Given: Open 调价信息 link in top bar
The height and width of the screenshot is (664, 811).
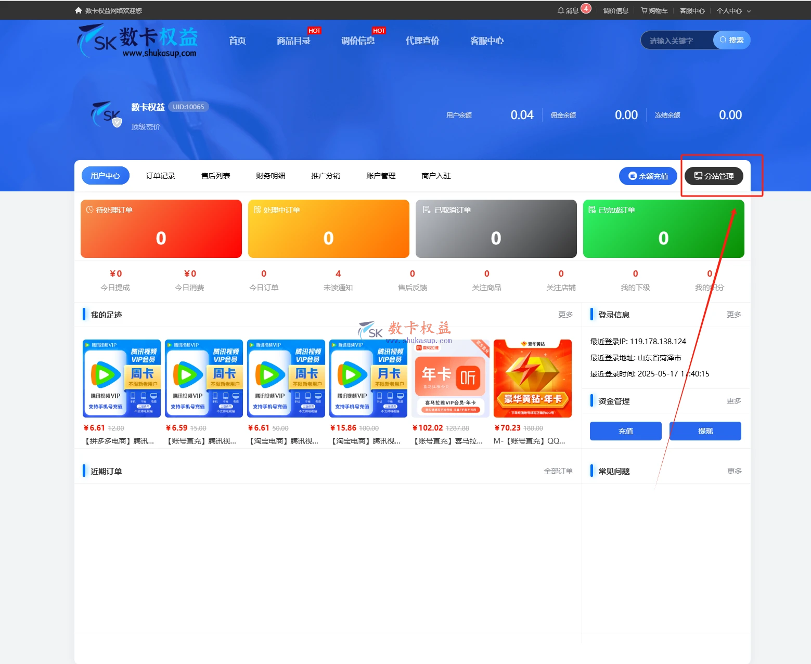Looking at the screenshot, I should [x=615, y=10].
